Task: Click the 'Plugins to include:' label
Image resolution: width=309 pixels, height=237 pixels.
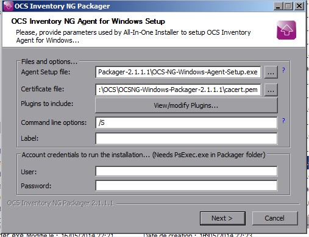Action: pyautogui.click(x=47, y=104)
